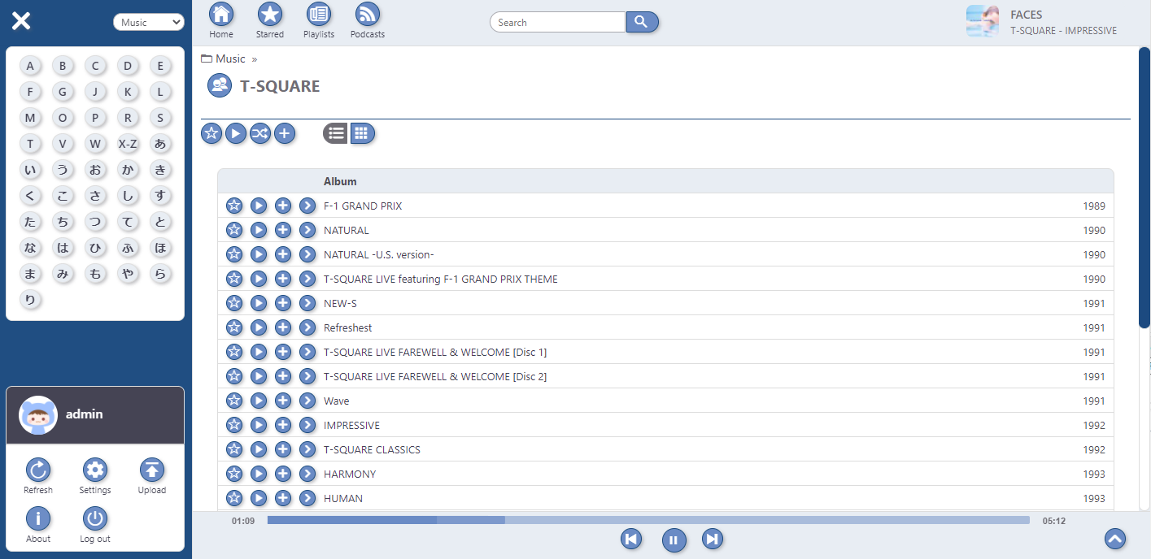Open next arrow for NEW-S album
Screen dimensions: 1151x559
(x=307, y=303)
